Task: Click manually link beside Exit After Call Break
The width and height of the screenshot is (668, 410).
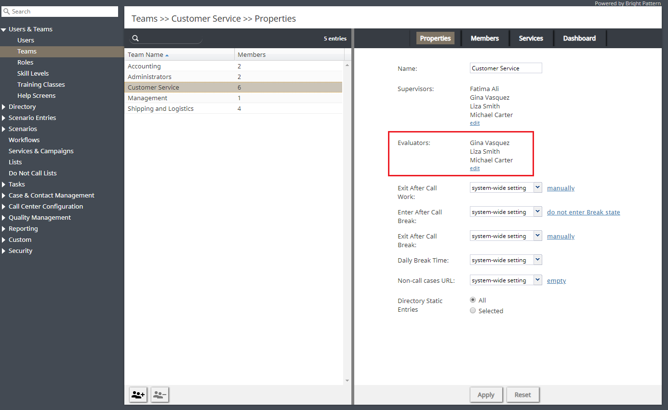Action: click(561, 237)
